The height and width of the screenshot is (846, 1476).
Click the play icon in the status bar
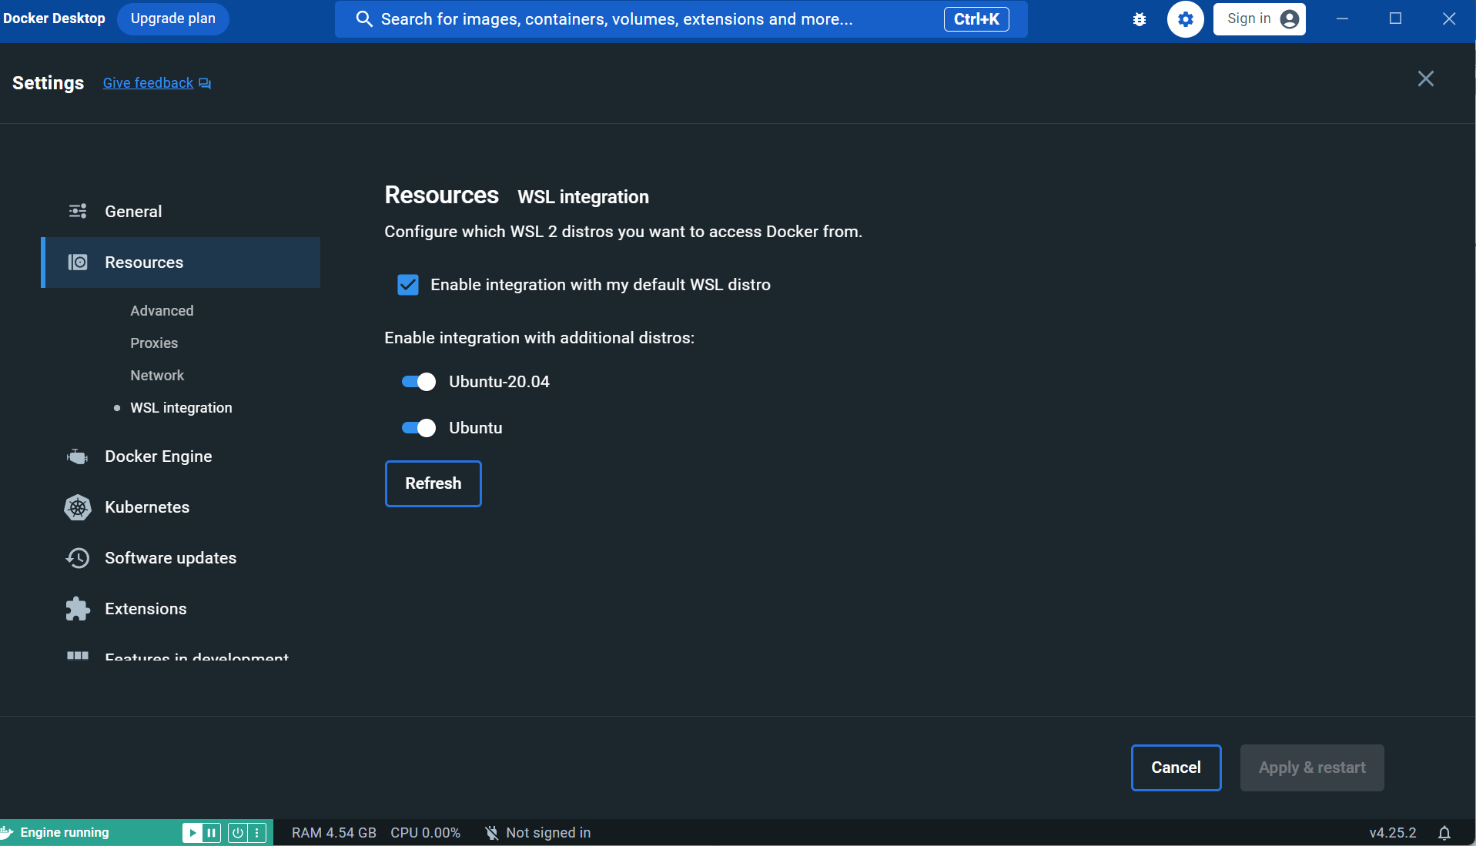(192, 833)
